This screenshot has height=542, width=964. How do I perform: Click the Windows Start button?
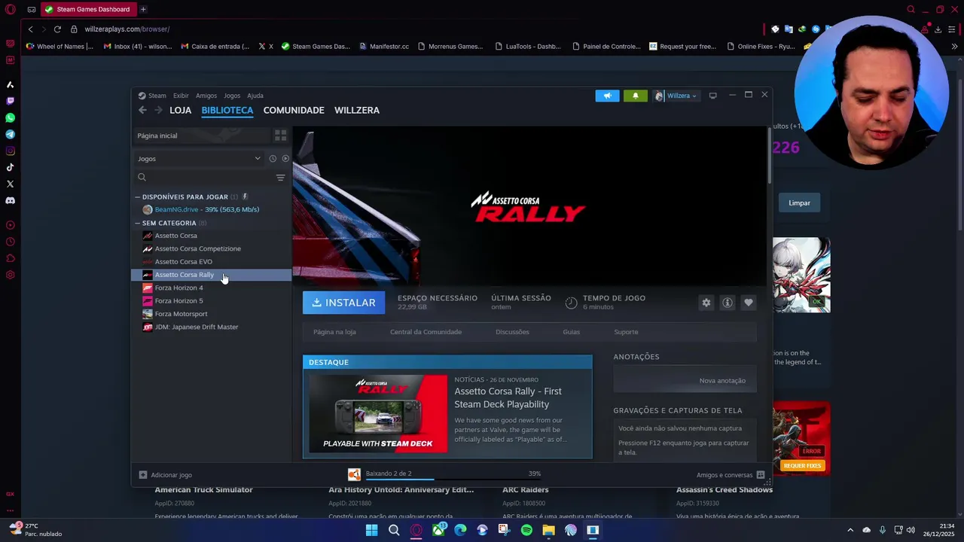pos(371,530)
